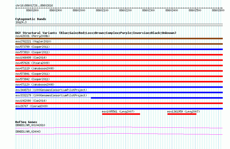Click the right arrowhead of the coordinate ruler
The image size is (230, 149).
click(222, 8)
